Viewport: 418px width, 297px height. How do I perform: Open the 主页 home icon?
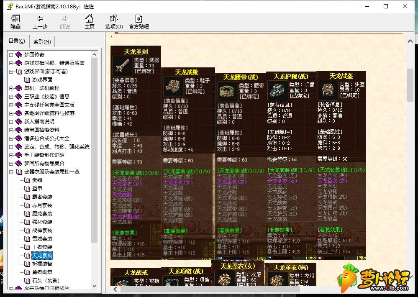[x=89, y=18]
